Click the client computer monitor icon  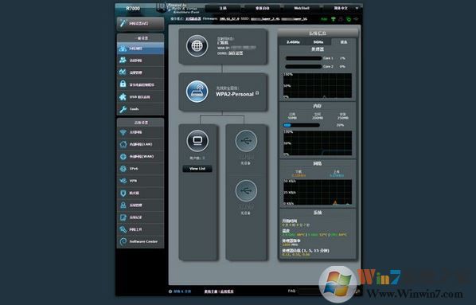[x=197, y=141]
